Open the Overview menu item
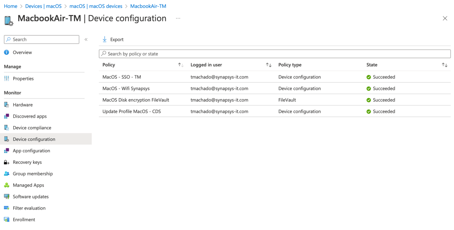Image resolution: width=454 pixels, height=230 pixels. pyautogui.click(x=22, y=52)
